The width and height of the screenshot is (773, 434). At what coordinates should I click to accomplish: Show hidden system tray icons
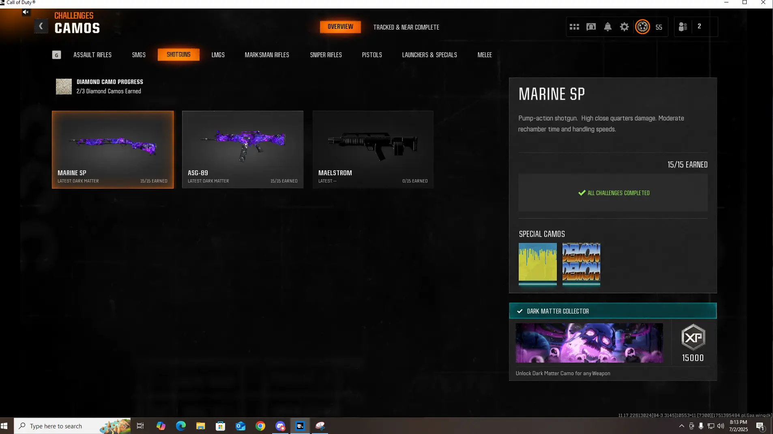(681, 426)
